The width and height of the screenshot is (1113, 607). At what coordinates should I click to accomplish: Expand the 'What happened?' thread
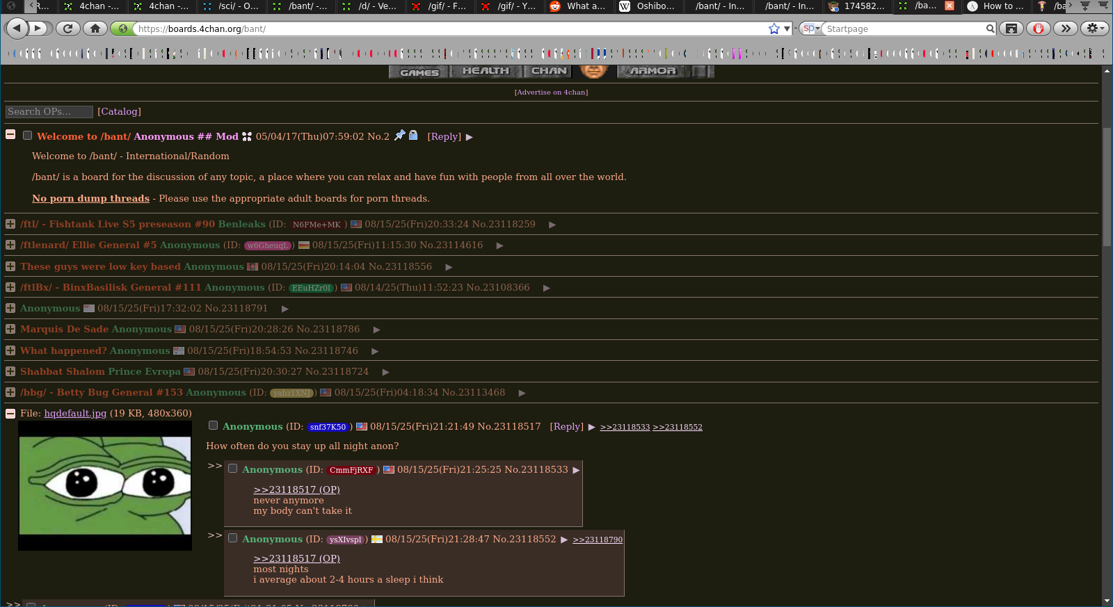(x=10, y=350)
